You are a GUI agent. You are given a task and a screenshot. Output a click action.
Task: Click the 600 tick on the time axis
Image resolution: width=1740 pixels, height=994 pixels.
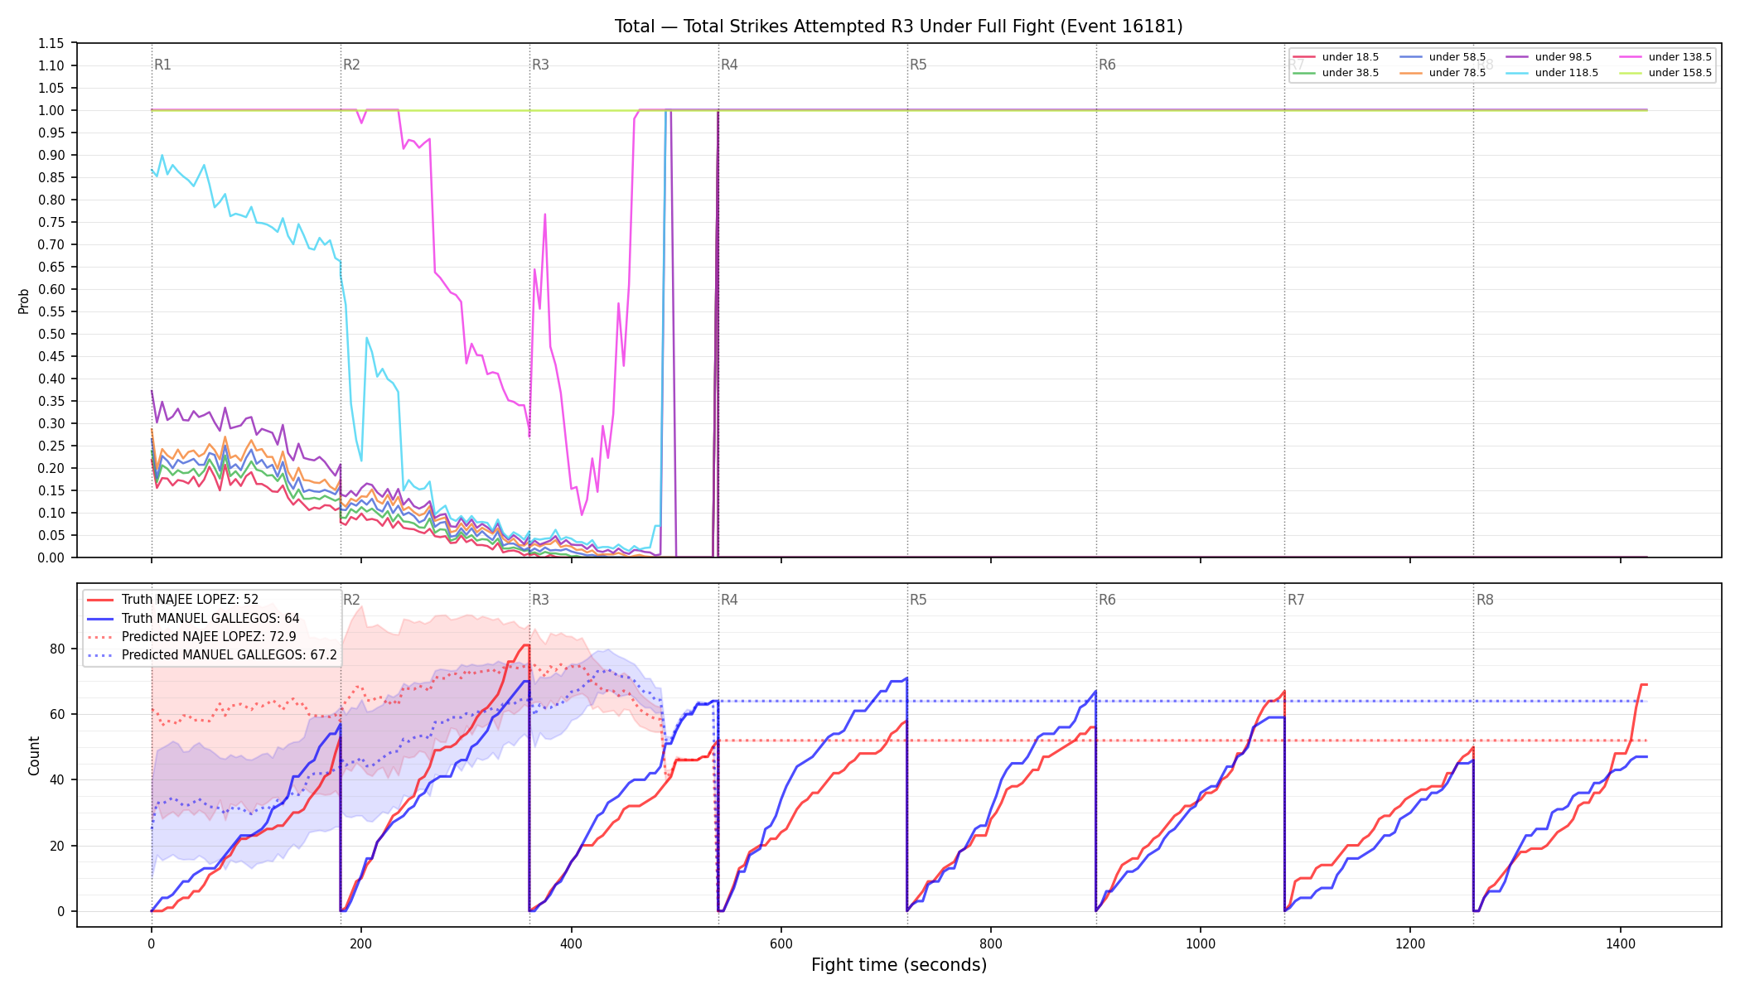781,943
